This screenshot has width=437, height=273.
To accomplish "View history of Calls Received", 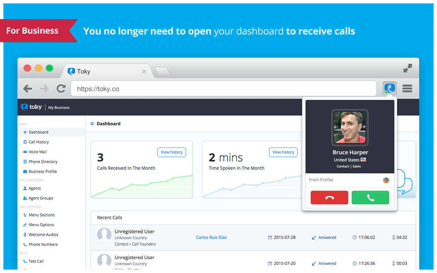I will pyautogui.click(x=172, y=152).
